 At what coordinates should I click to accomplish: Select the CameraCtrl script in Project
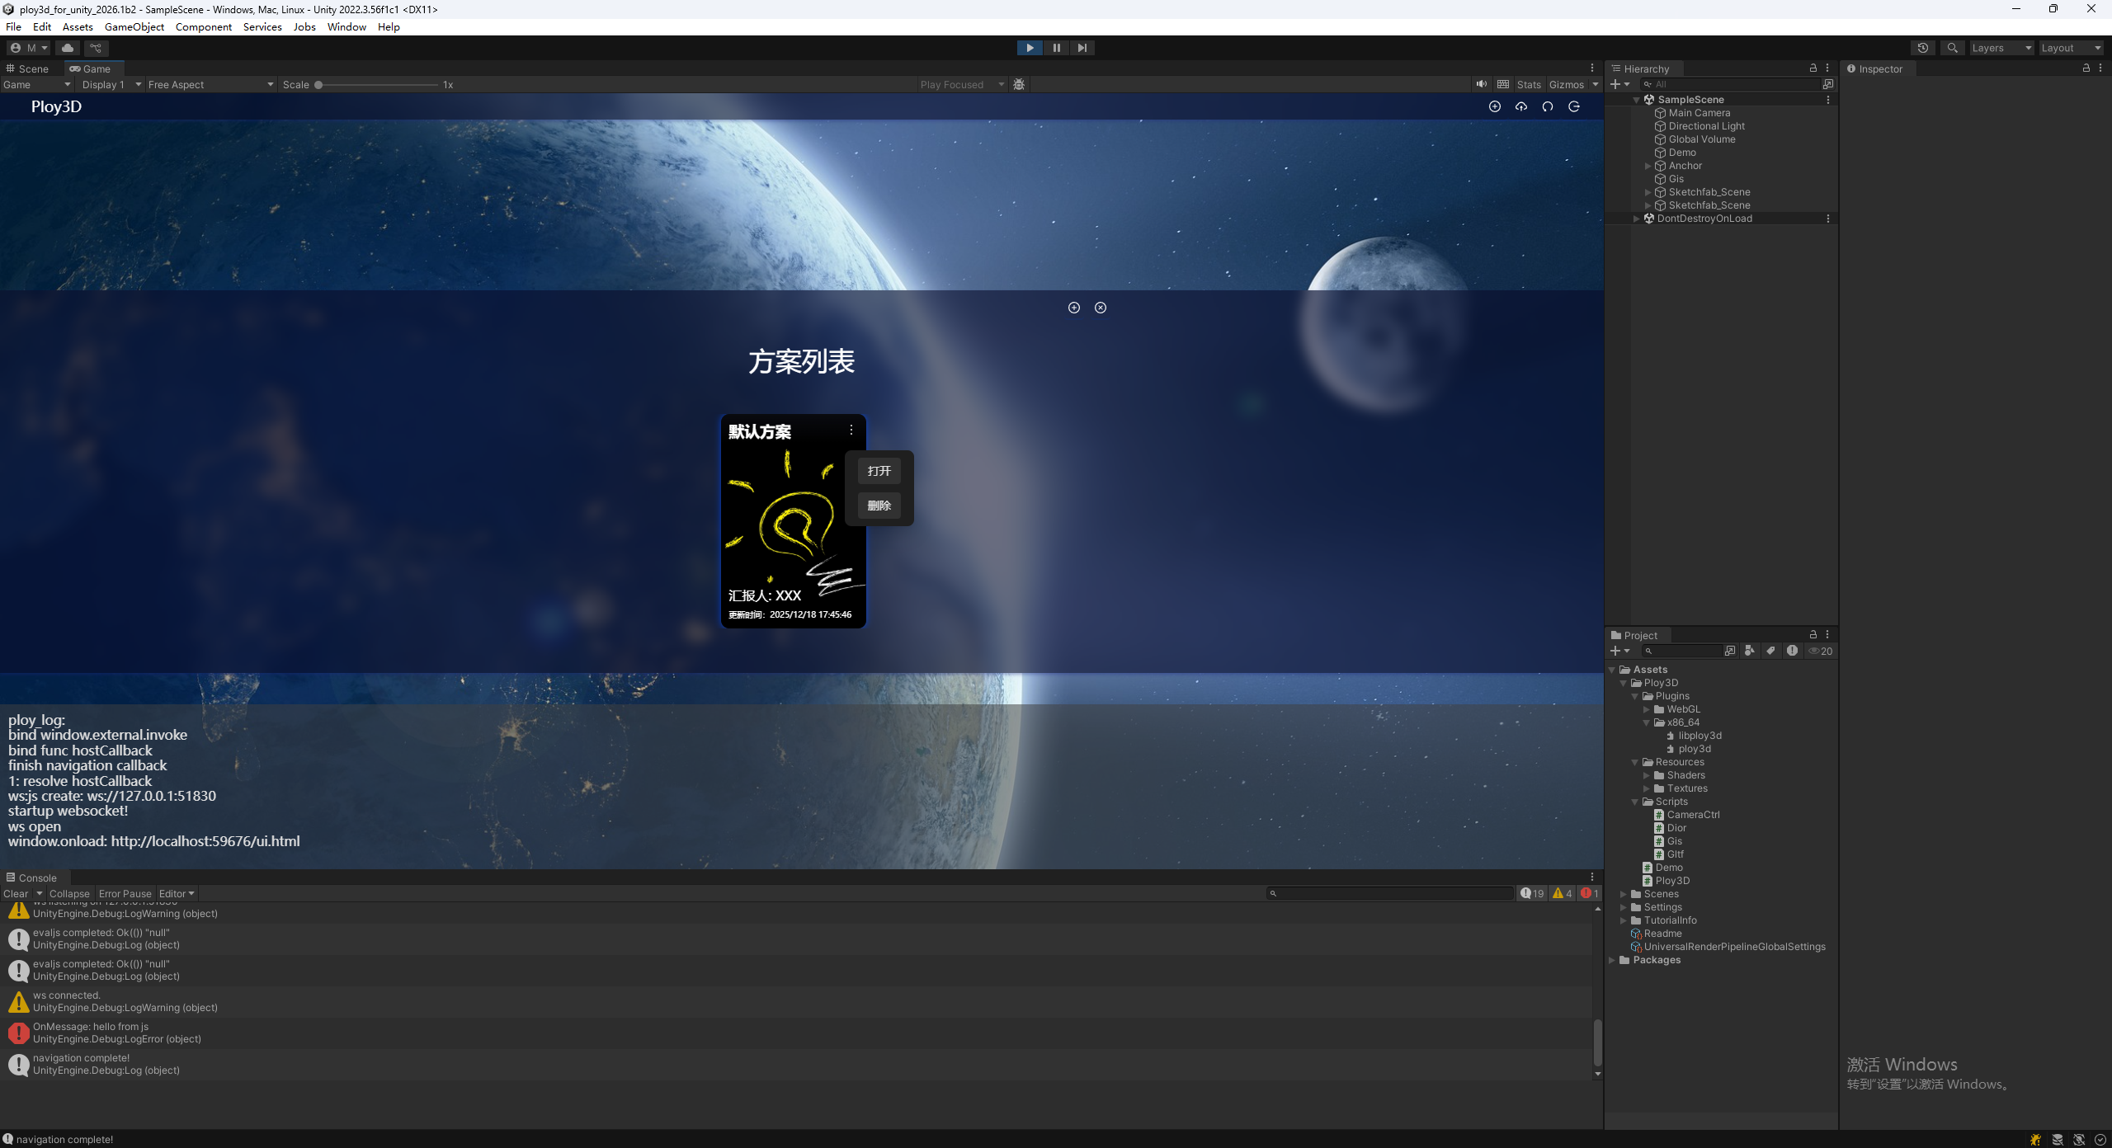click(1693, 814)
